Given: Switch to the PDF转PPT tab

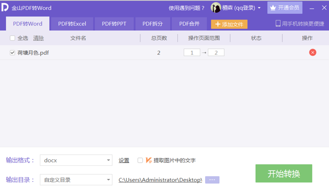Looking at the screenshot, I should click(114, 24).
